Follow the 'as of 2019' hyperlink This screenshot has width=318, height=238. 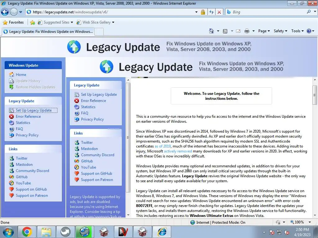point(163,146)
